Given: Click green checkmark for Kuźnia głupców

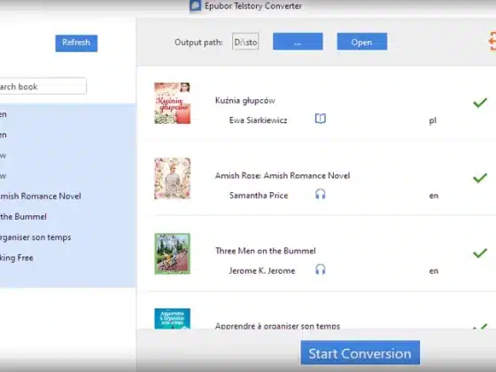Looking at the screenshot, I should pos(480,103).
